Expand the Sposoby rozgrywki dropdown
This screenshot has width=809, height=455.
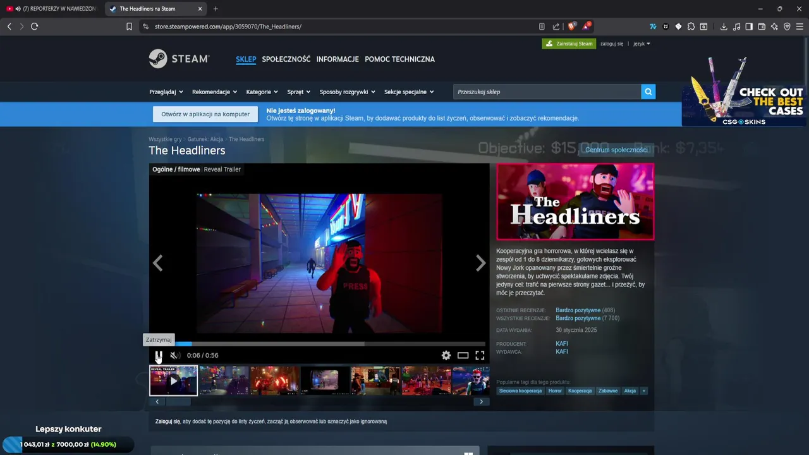pyautogui.click(x=348, y=92)
